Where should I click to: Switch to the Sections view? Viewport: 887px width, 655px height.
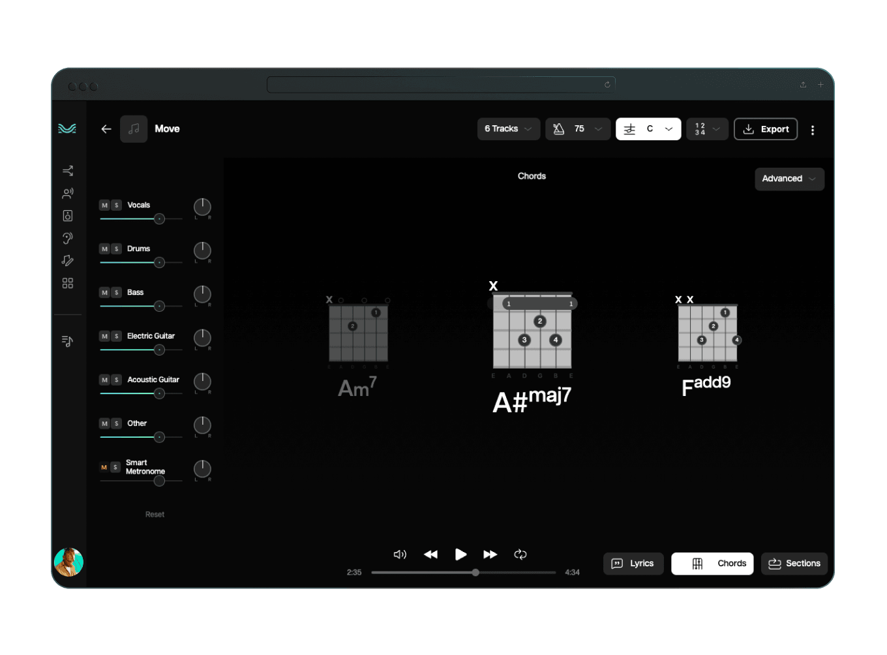coord(794,564)
